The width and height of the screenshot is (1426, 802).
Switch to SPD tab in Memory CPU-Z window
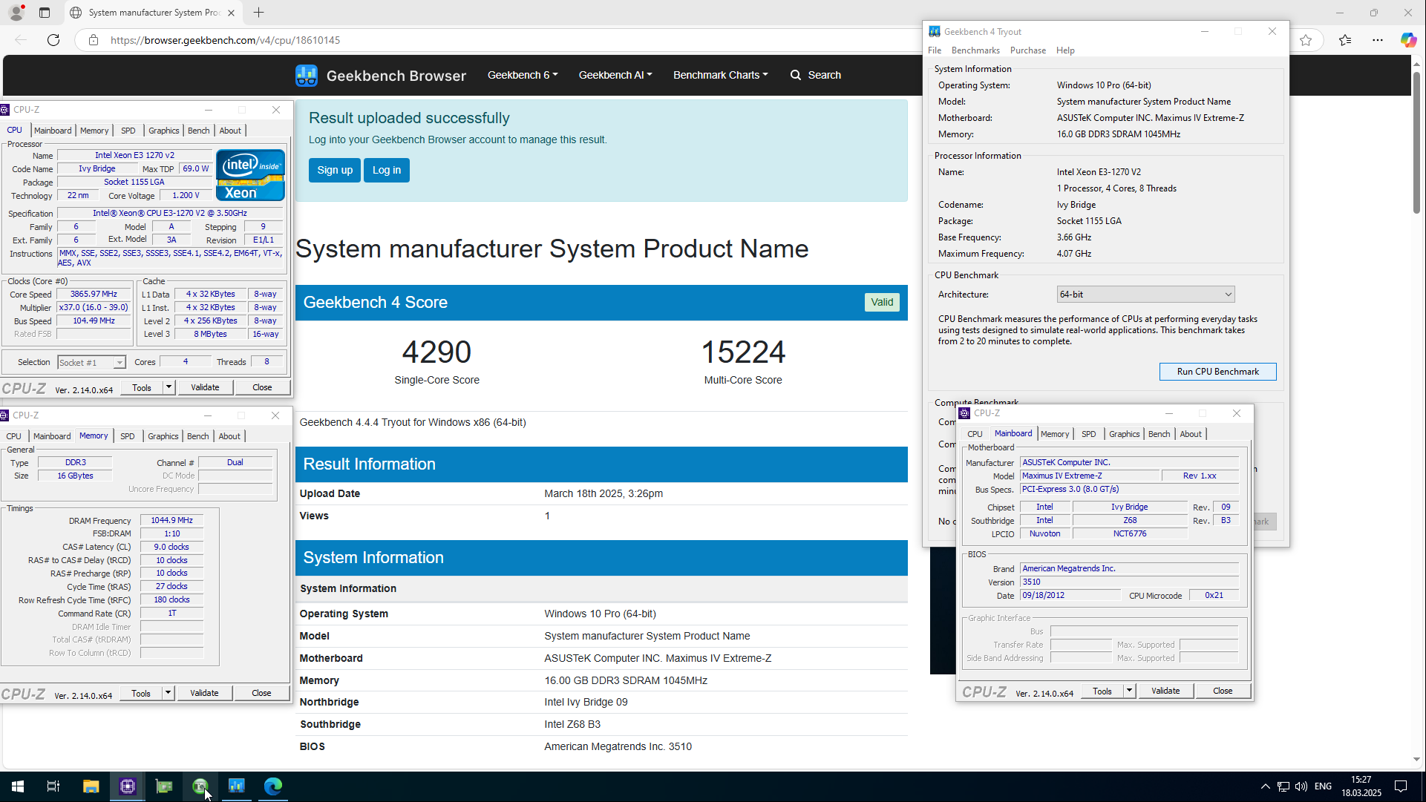(x=128, y=436)
